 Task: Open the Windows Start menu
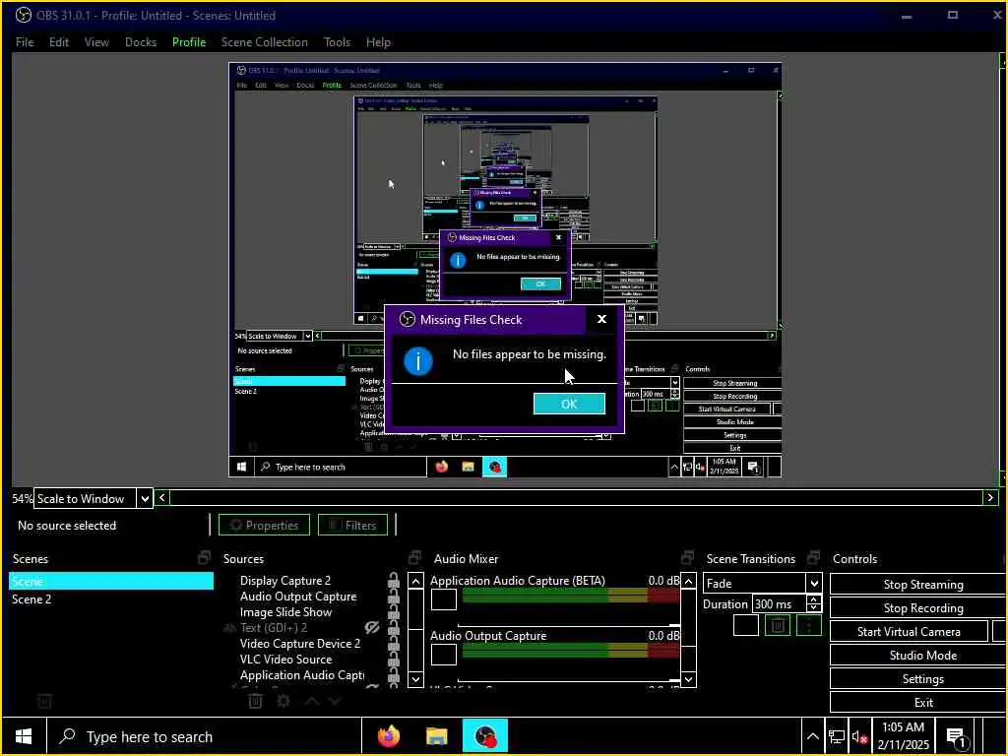click(24, 736)
